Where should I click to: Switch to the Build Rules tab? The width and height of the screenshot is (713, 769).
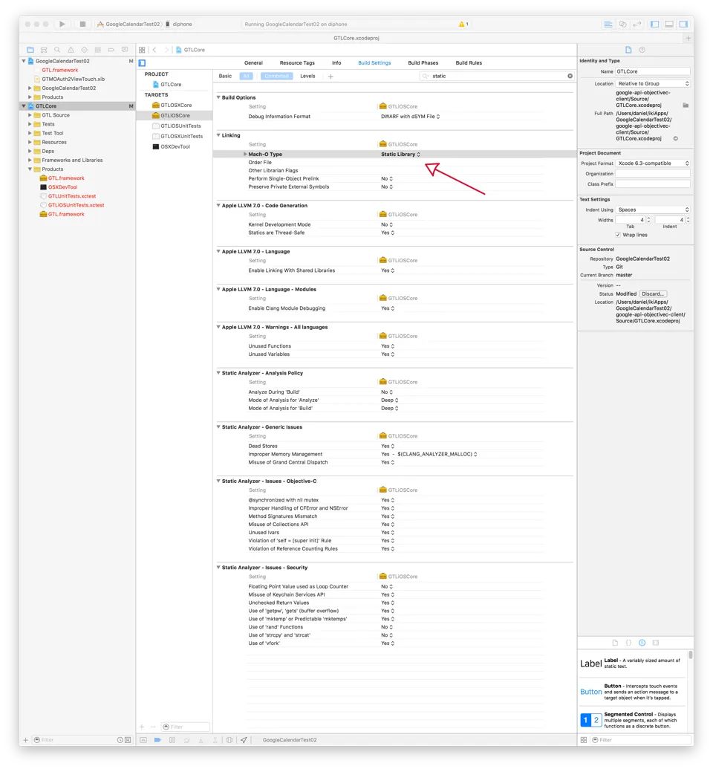pyautogui.click(x=469, y=62)
